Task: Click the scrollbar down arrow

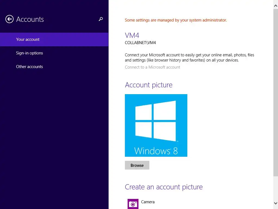Action: 276,203
